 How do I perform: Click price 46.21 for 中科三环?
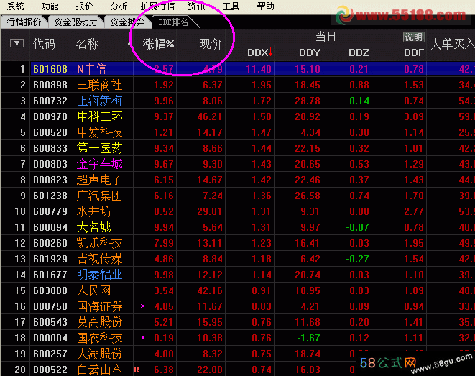210,116
